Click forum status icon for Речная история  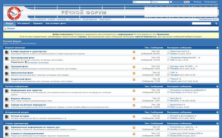point(7,117)
